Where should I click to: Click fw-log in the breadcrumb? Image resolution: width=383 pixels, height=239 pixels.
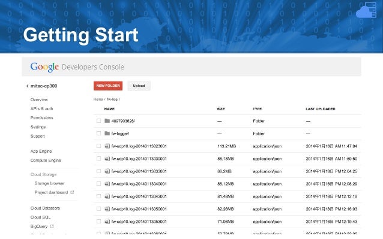tap(112, 99)
